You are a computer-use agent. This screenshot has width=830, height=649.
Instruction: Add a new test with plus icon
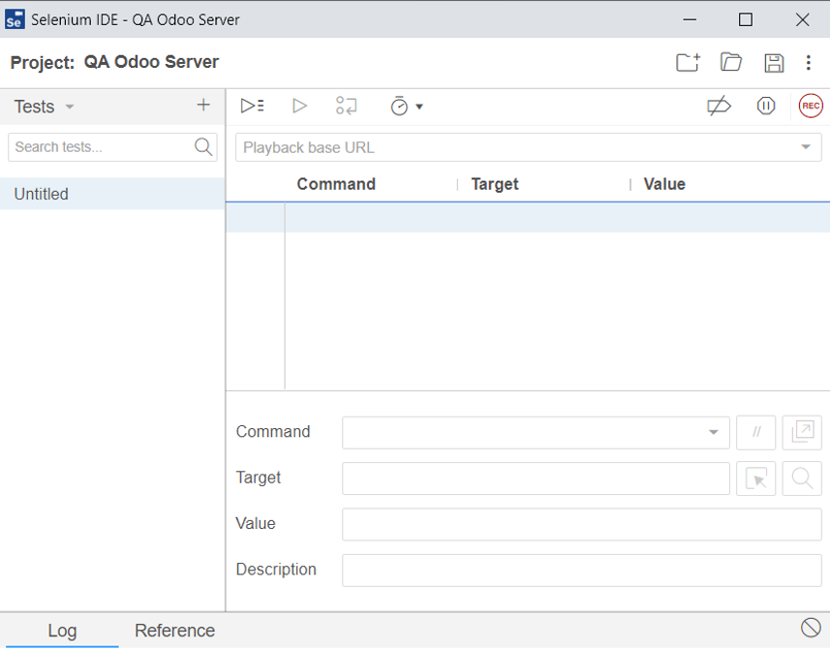[203, 105]
